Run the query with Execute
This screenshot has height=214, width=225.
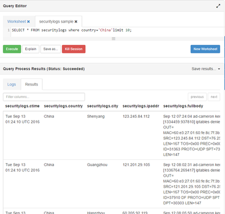pyautogui.click(x=12, y=49)
